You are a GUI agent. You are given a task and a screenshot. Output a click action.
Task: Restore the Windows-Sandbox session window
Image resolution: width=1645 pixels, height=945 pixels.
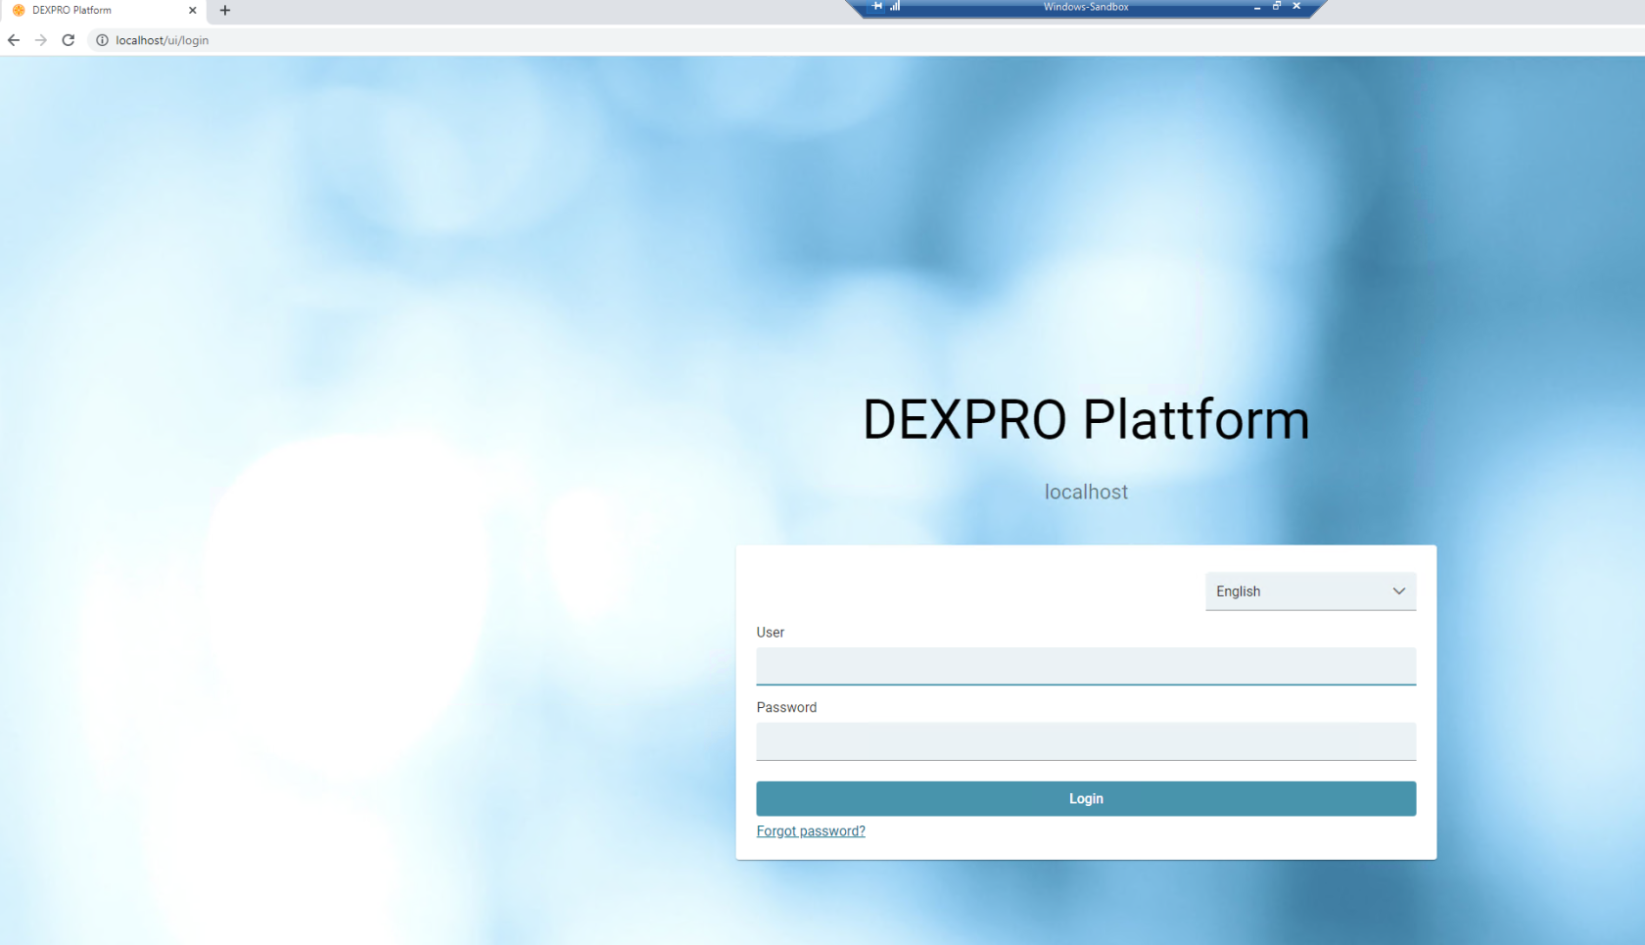click(1277, 6)
